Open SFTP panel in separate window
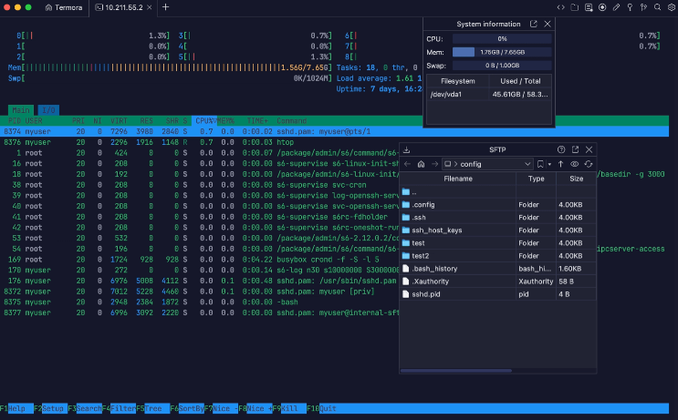The height and width of the screenshot is (420, 678). pyautogui.click(x=575, y=149)
